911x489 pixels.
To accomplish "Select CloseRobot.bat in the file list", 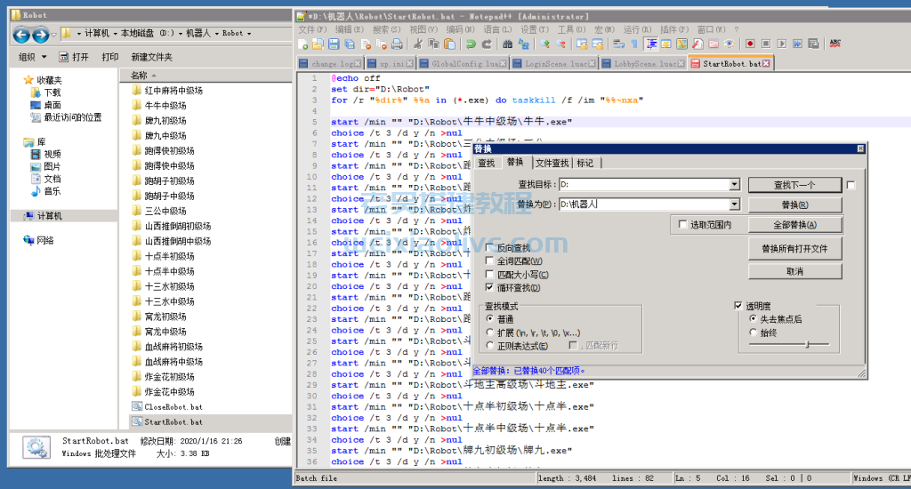I will tap(173, 407).
